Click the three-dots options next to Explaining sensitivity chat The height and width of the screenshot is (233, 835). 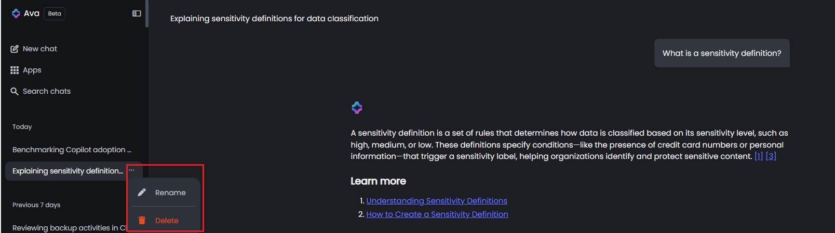tap(131, 170)
